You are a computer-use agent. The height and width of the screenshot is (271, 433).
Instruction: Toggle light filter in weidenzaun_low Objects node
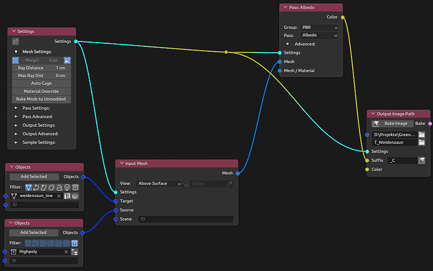click(67, 188)
